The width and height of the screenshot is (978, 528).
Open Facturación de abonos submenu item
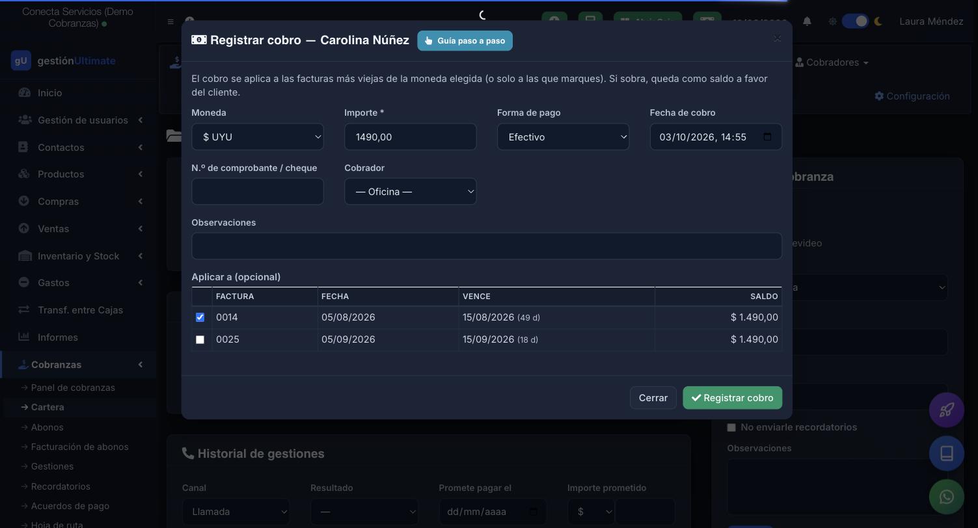click(x=79, y=447)
